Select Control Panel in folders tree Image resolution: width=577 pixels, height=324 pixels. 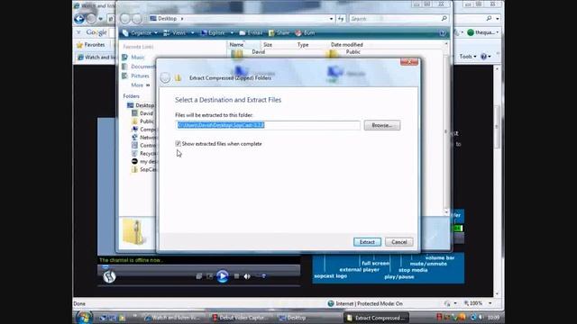coord(144,146)
